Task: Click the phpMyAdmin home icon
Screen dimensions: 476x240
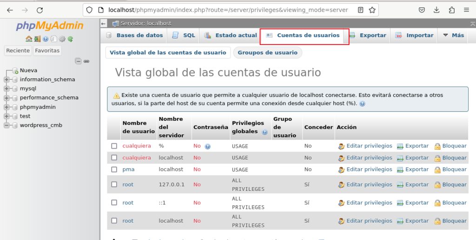Action: (29, 39)
